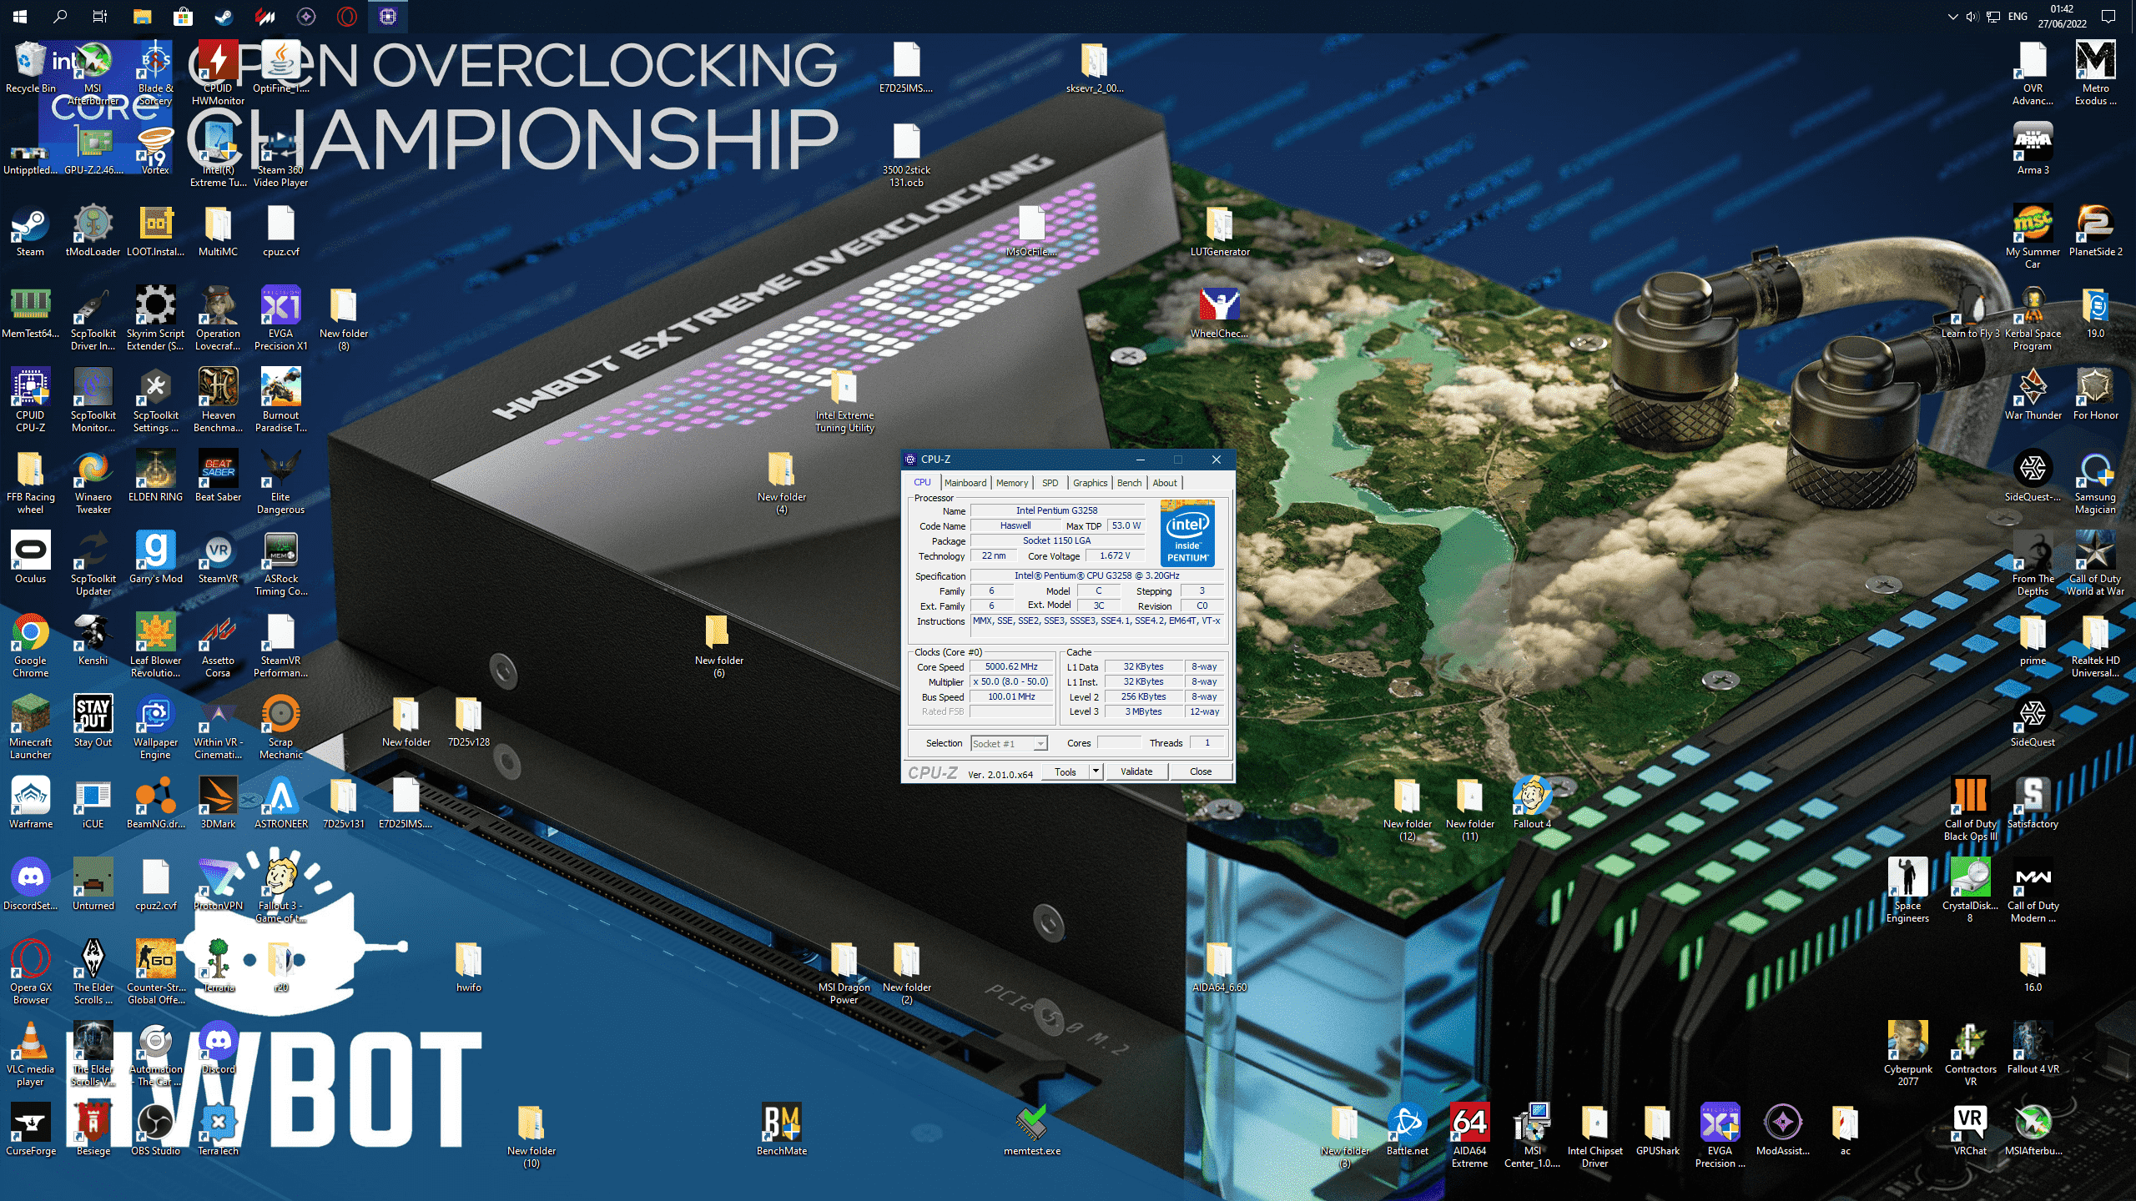Open the hwifo folder
The width and height of the screenshot is (2136, 1201).
(468, 967)
